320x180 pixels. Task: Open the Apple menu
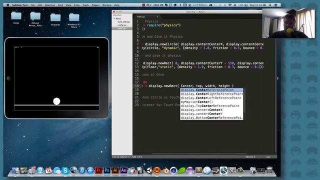click(x=7, y=5)
